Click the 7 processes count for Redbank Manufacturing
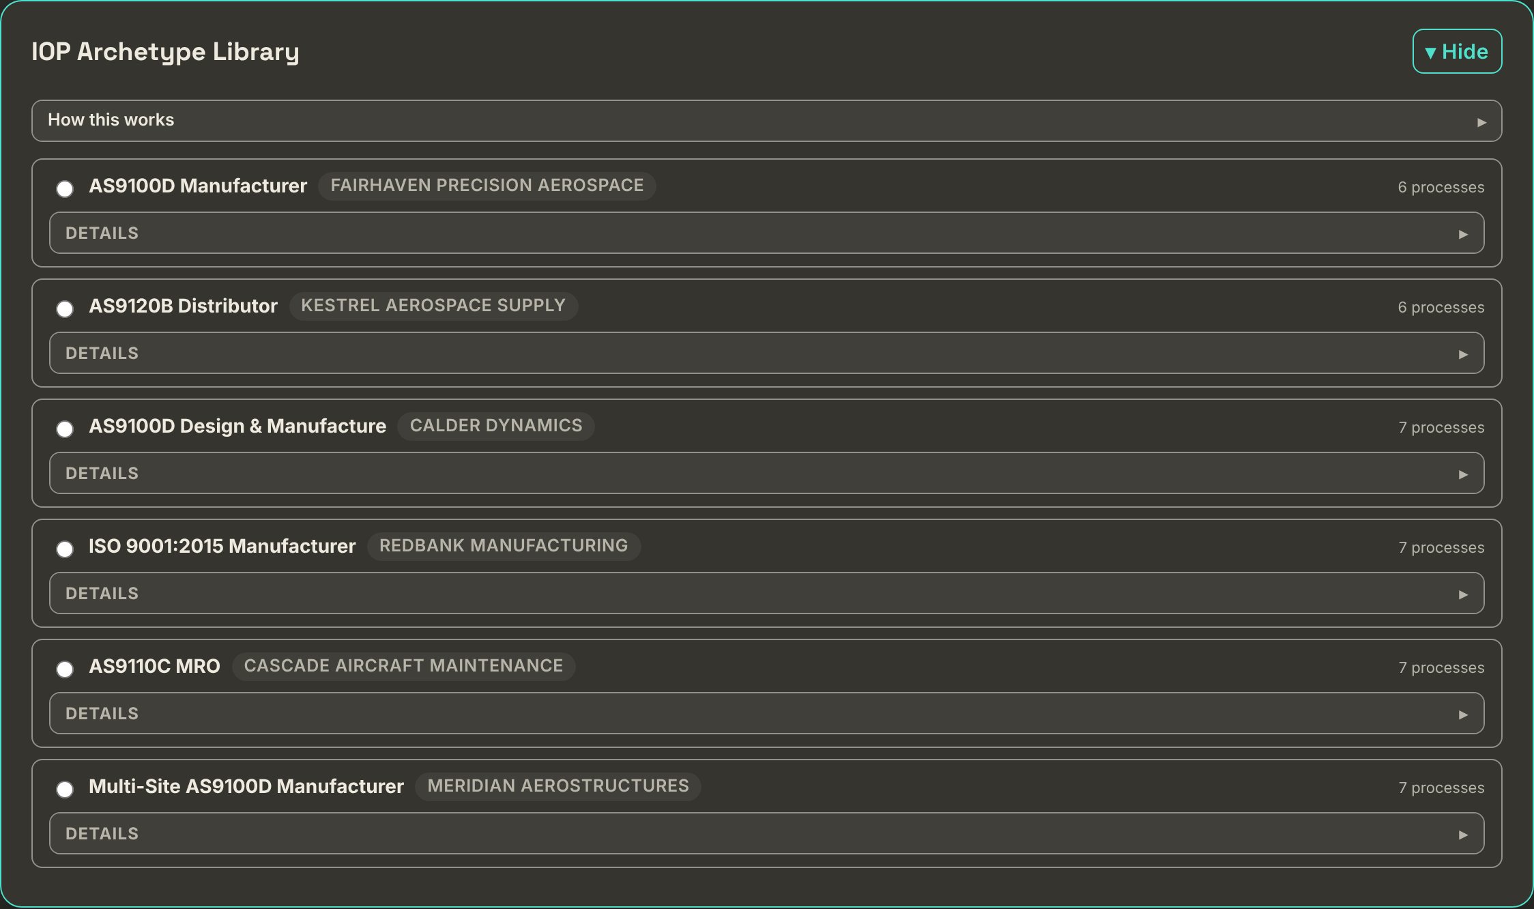Viewport: 1534px width, 909px height. (1441, 547)
